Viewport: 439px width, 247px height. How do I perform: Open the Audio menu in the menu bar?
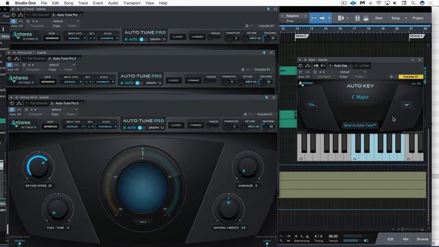point(112,3)
